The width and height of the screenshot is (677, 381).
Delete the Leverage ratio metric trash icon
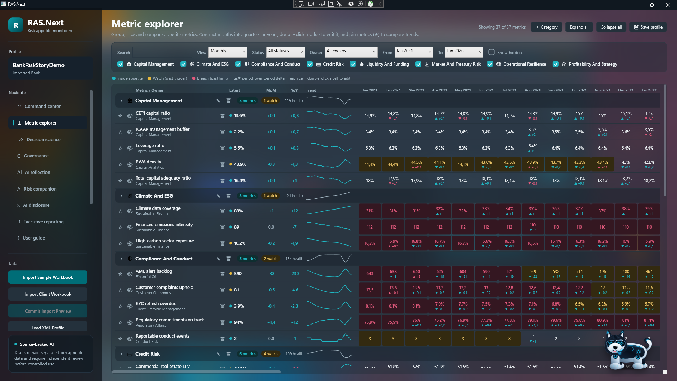pos(222,148)
